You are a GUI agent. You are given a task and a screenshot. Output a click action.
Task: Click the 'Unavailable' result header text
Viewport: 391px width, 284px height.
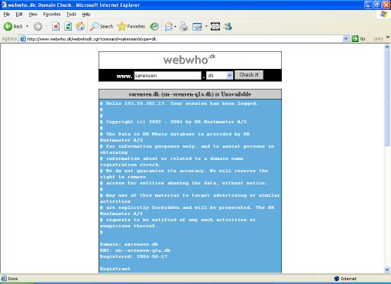point(190,94)
